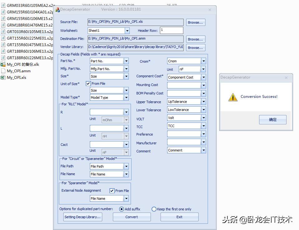Open the BOM Penalty Cost dropdown
Viewport: 299px width, 230px height.
204,93
